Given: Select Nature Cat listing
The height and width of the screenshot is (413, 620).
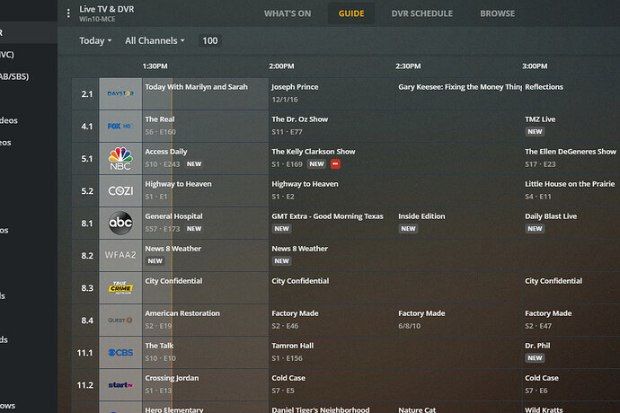Looking at the screenshot, I should pos(458,408).
